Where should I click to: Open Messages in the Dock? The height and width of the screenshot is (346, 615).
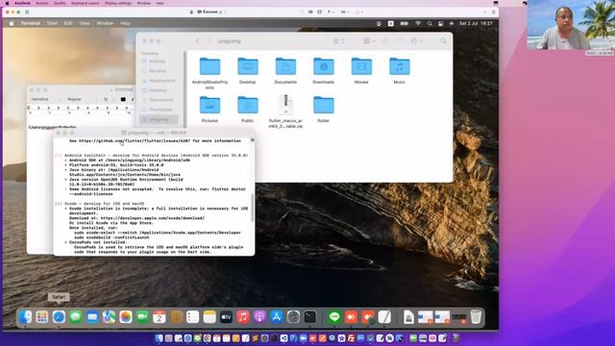[x=76, y=317]
